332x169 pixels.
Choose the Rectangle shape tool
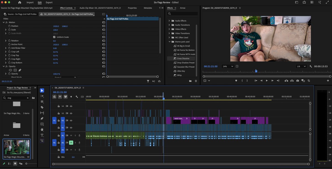[42, 124]
